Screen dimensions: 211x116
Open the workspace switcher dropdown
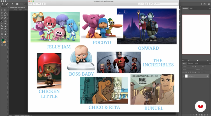click(x=205, y=4)
